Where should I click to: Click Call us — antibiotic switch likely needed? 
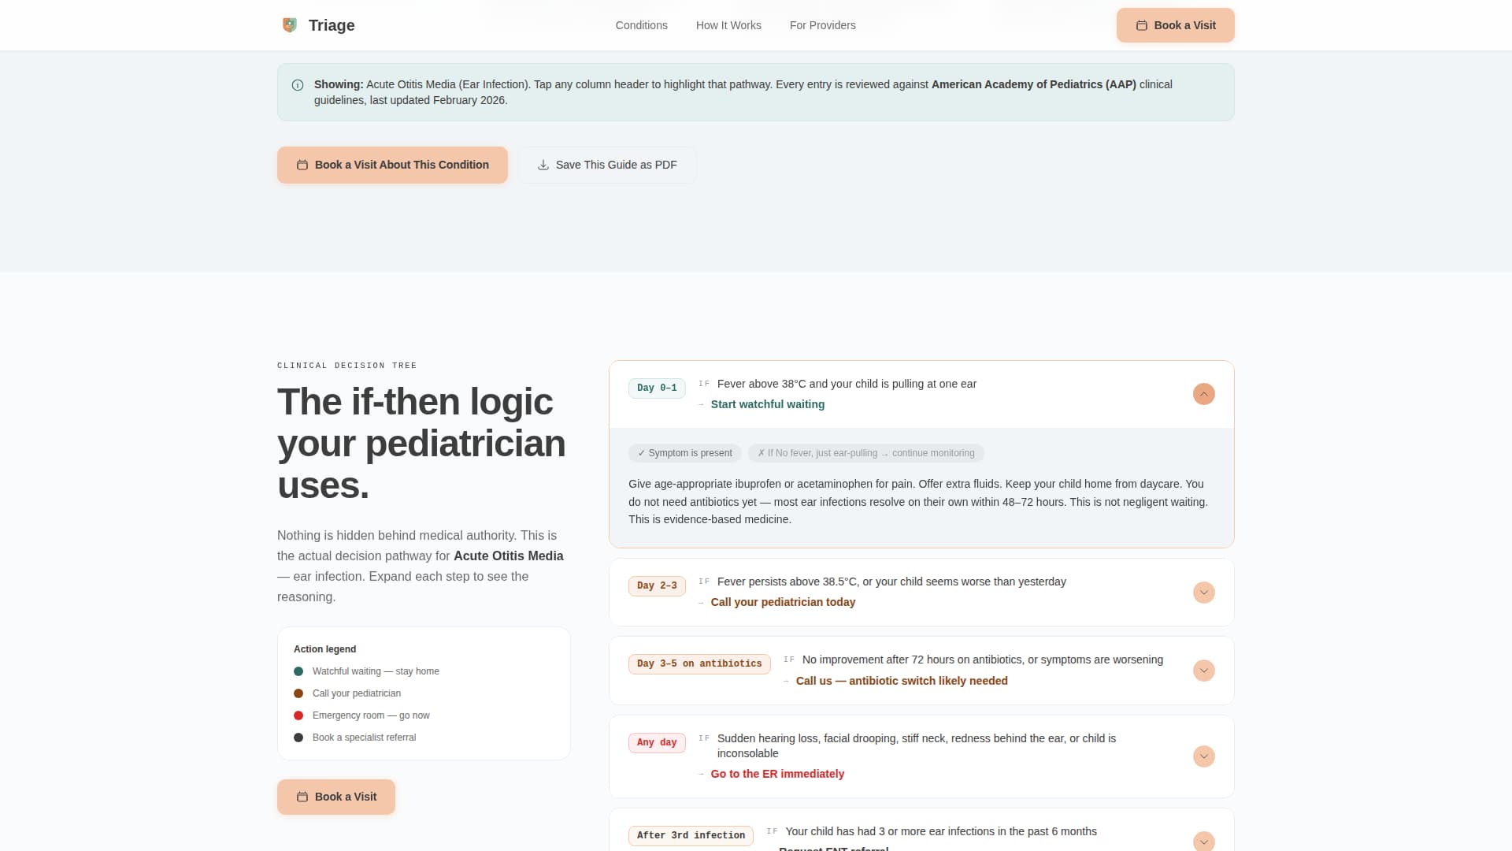point(902,681)
